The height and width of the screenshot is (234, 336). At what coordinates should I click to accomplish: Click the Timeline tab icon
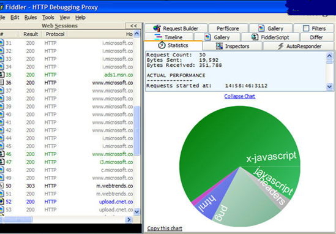coord(159,37)
